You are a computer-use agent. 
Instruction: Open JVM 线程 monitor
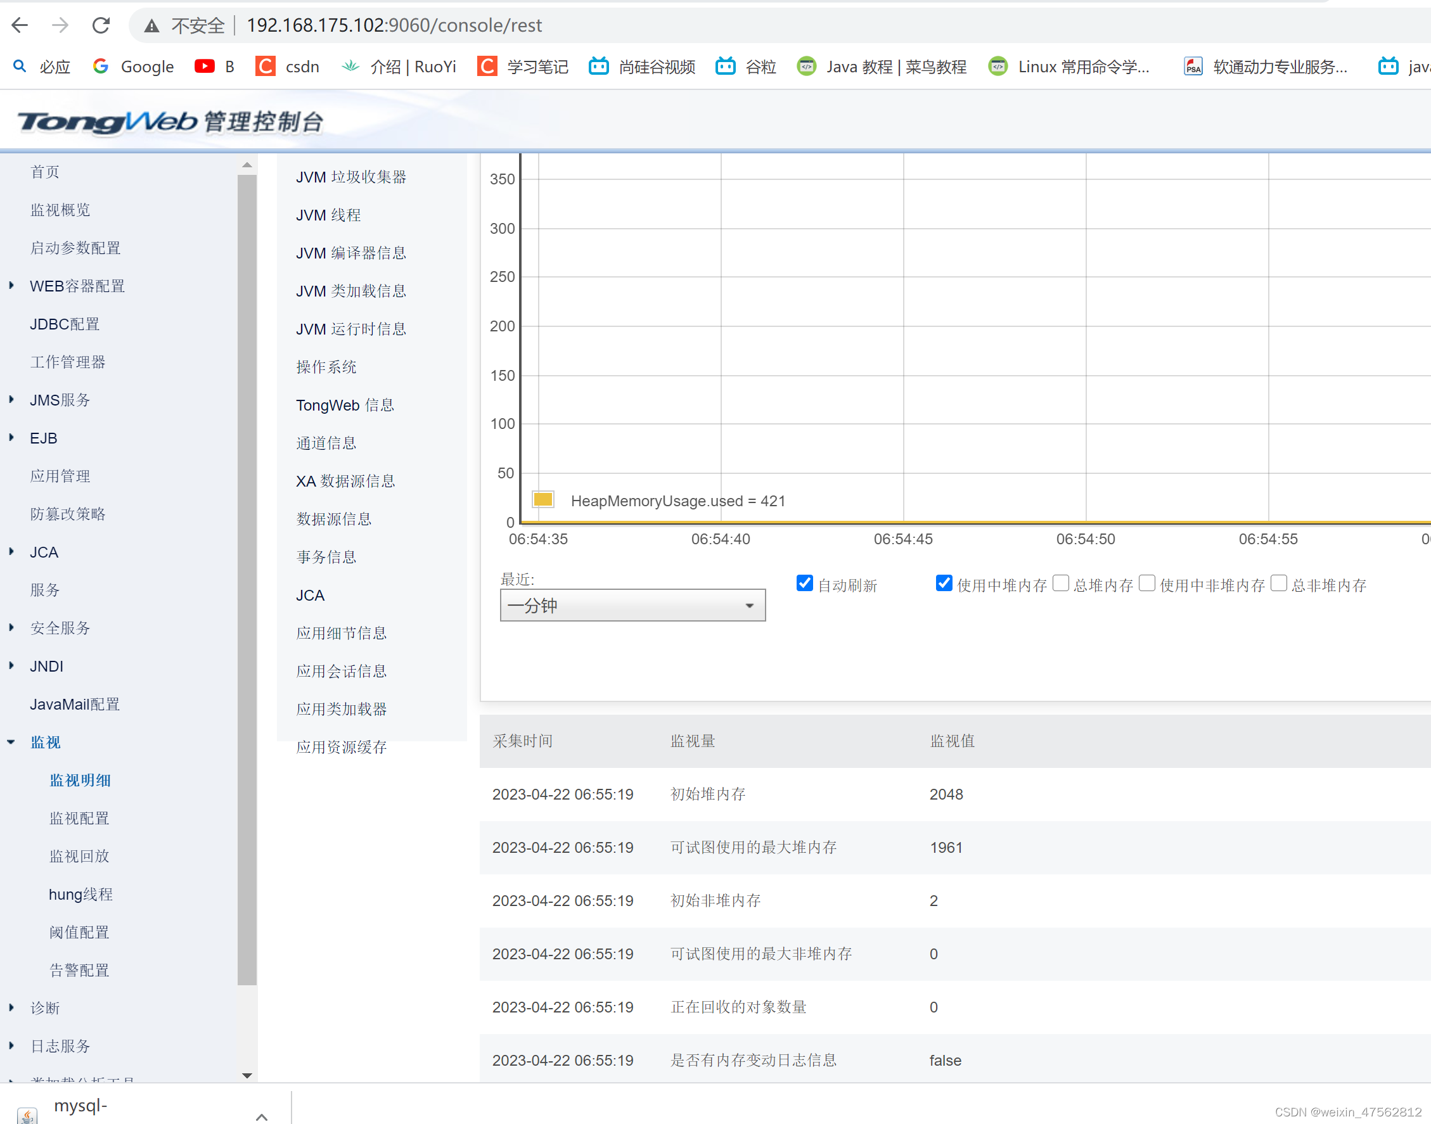pos(328,215)
